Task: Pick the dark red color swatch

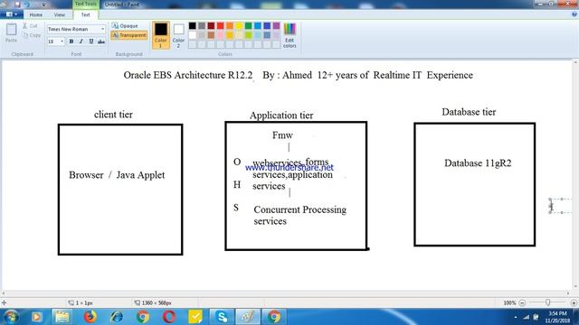Action: [211, 25]
